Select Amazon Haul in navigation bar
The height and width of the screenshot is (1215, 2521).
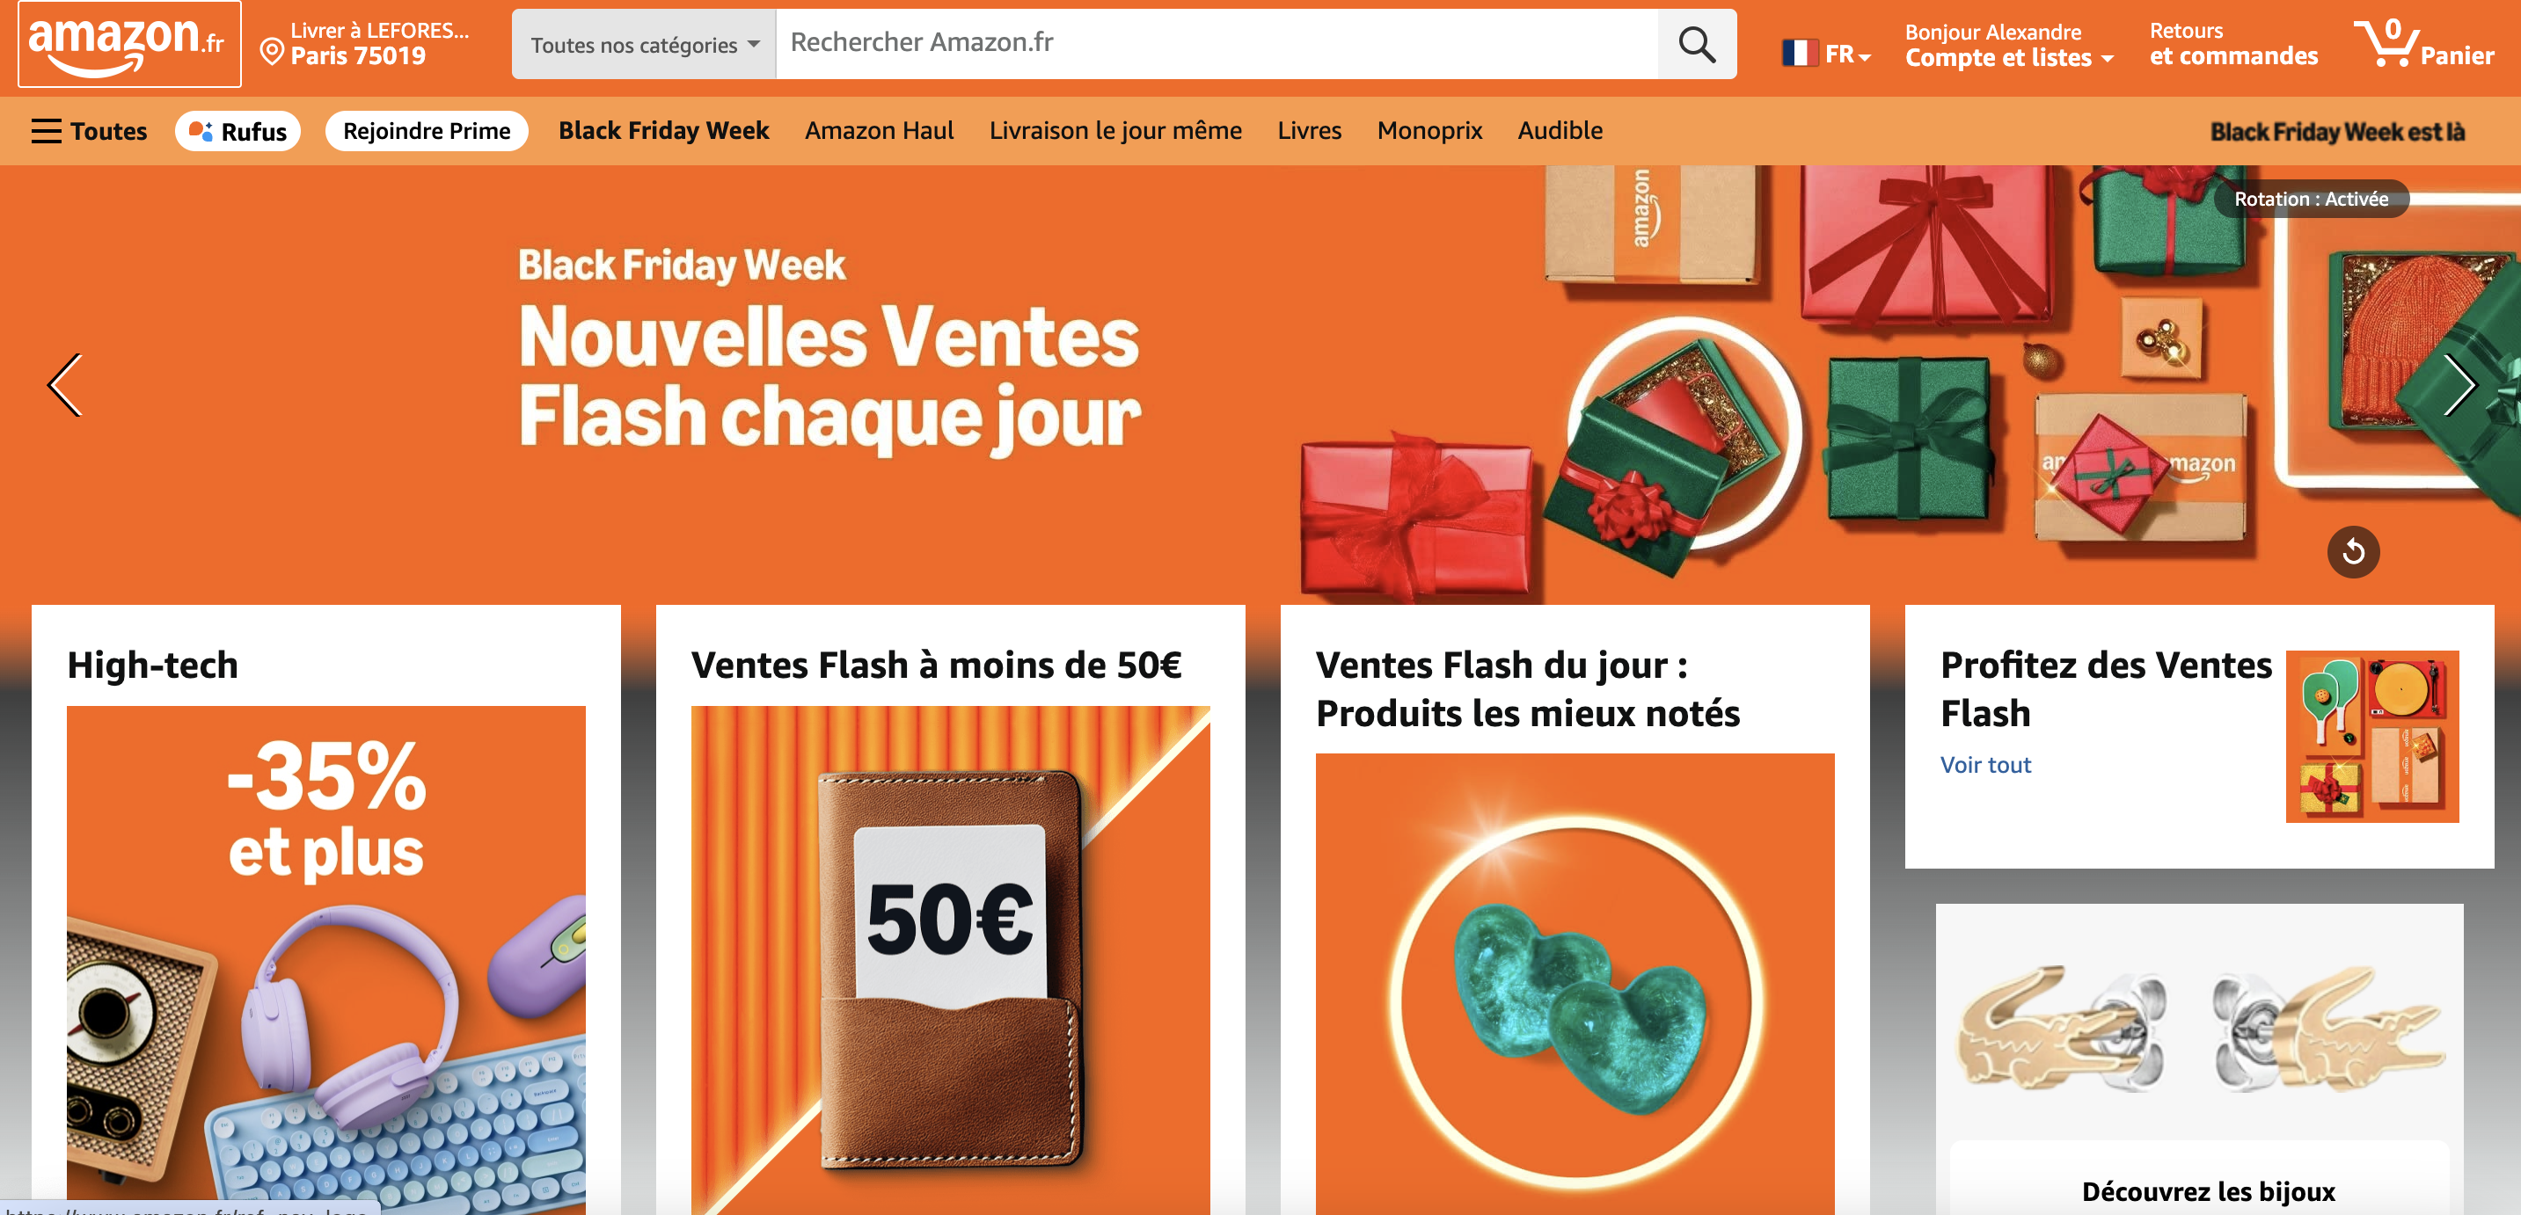click(x=879, y=130)
